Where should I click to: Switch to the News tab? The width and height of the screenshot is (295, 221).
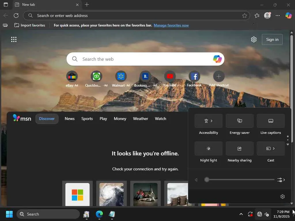[70, 119]
